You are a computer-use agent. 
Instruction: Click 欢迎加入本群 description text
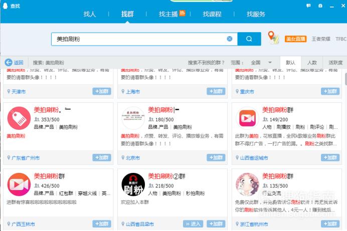click(135, 202)
